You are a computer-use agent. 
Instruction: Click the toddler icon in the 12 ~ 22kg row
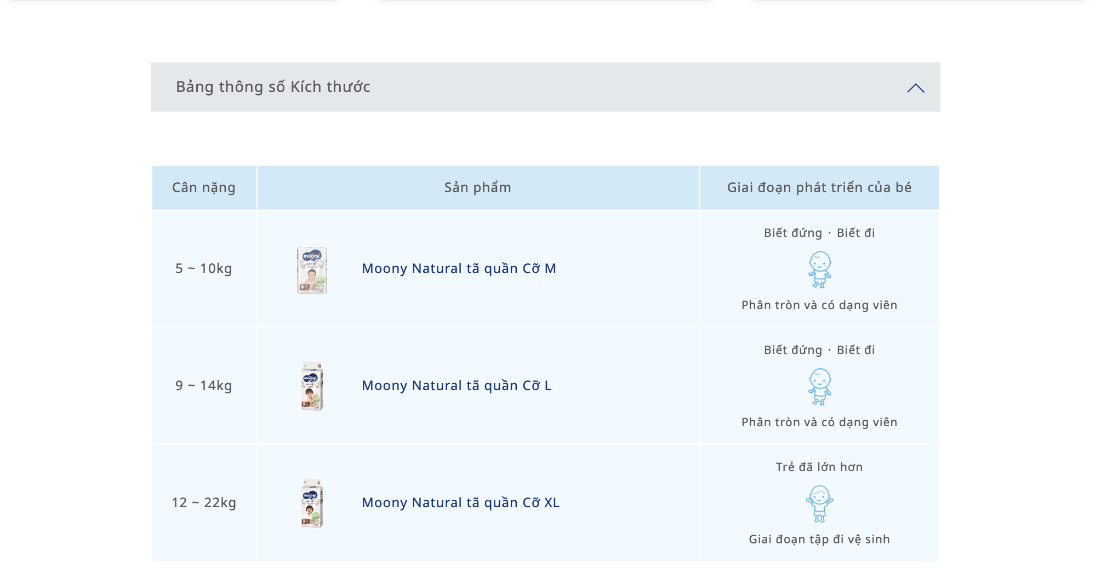pyautogui.click(x=820, y=503)
